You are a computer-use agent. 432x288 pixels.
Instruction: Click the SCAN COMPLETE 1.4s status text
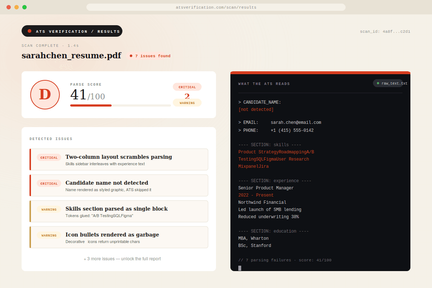coord(50,46)
